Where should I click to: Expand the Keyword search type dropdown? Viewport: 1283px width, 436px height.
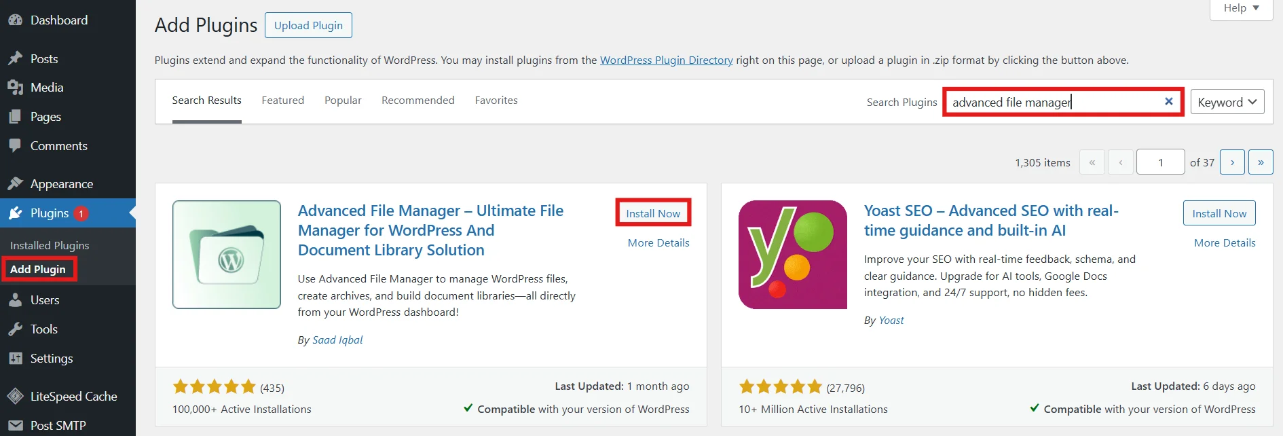1226,102
